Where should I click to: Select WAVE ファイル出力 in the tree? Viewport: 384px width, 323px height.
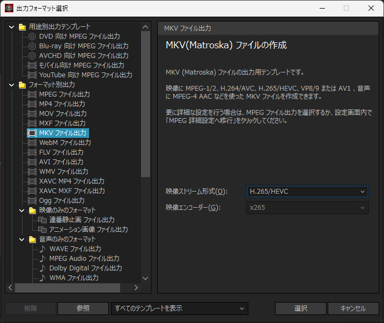point(75,249)
